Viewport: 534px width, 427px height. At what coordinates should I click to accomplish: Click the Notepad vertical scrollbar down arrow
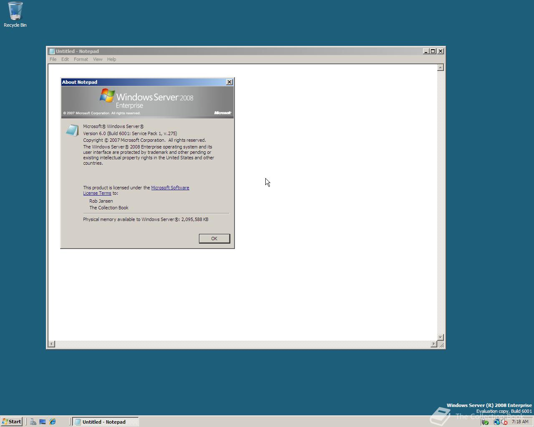click(440, 337)
